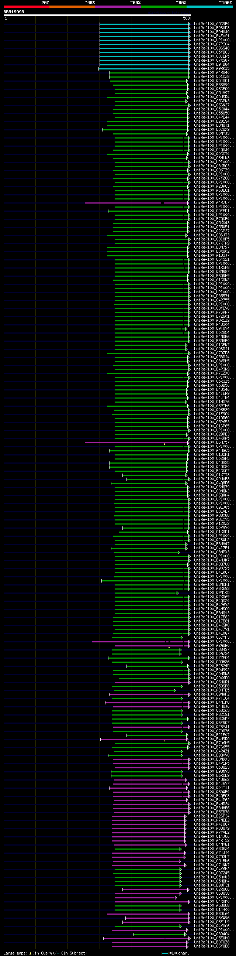The height and width of the screenshot is (956, 236).
Task: Click the green ~80% identity legend segment
Action: [x=164, y=7]
